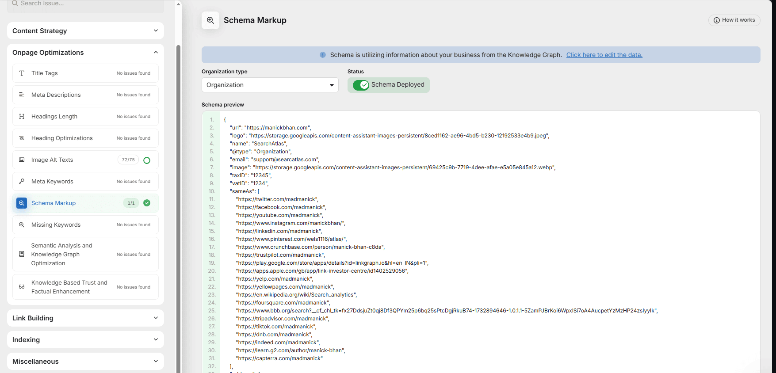The height and width of the screenshot is (373, 776).
Task: Click the blue Schema Markup sidebar icon
Action: (22, 203)
